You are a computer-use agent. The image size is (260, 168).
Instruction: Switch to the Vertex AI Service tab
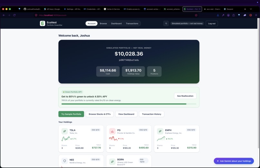(112, 9)
